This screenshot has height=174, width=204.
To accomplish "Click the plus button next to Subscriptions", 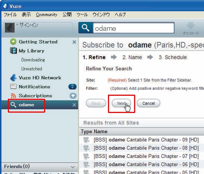I will 73,96.
